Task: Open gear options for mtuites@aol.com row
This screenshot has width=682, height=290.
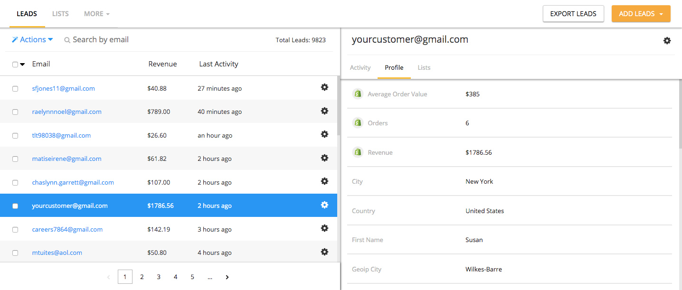Action: point(324,252)
